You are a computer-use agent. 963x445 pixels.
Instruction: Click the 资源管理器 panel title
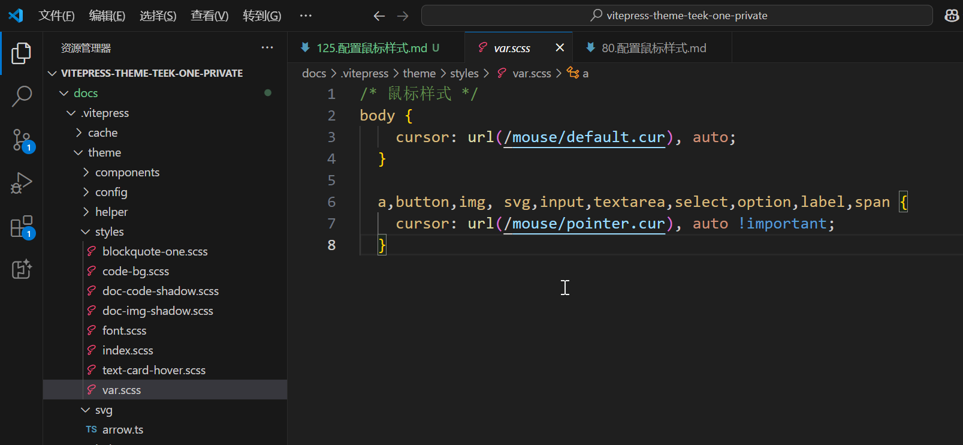click(86, 48)
